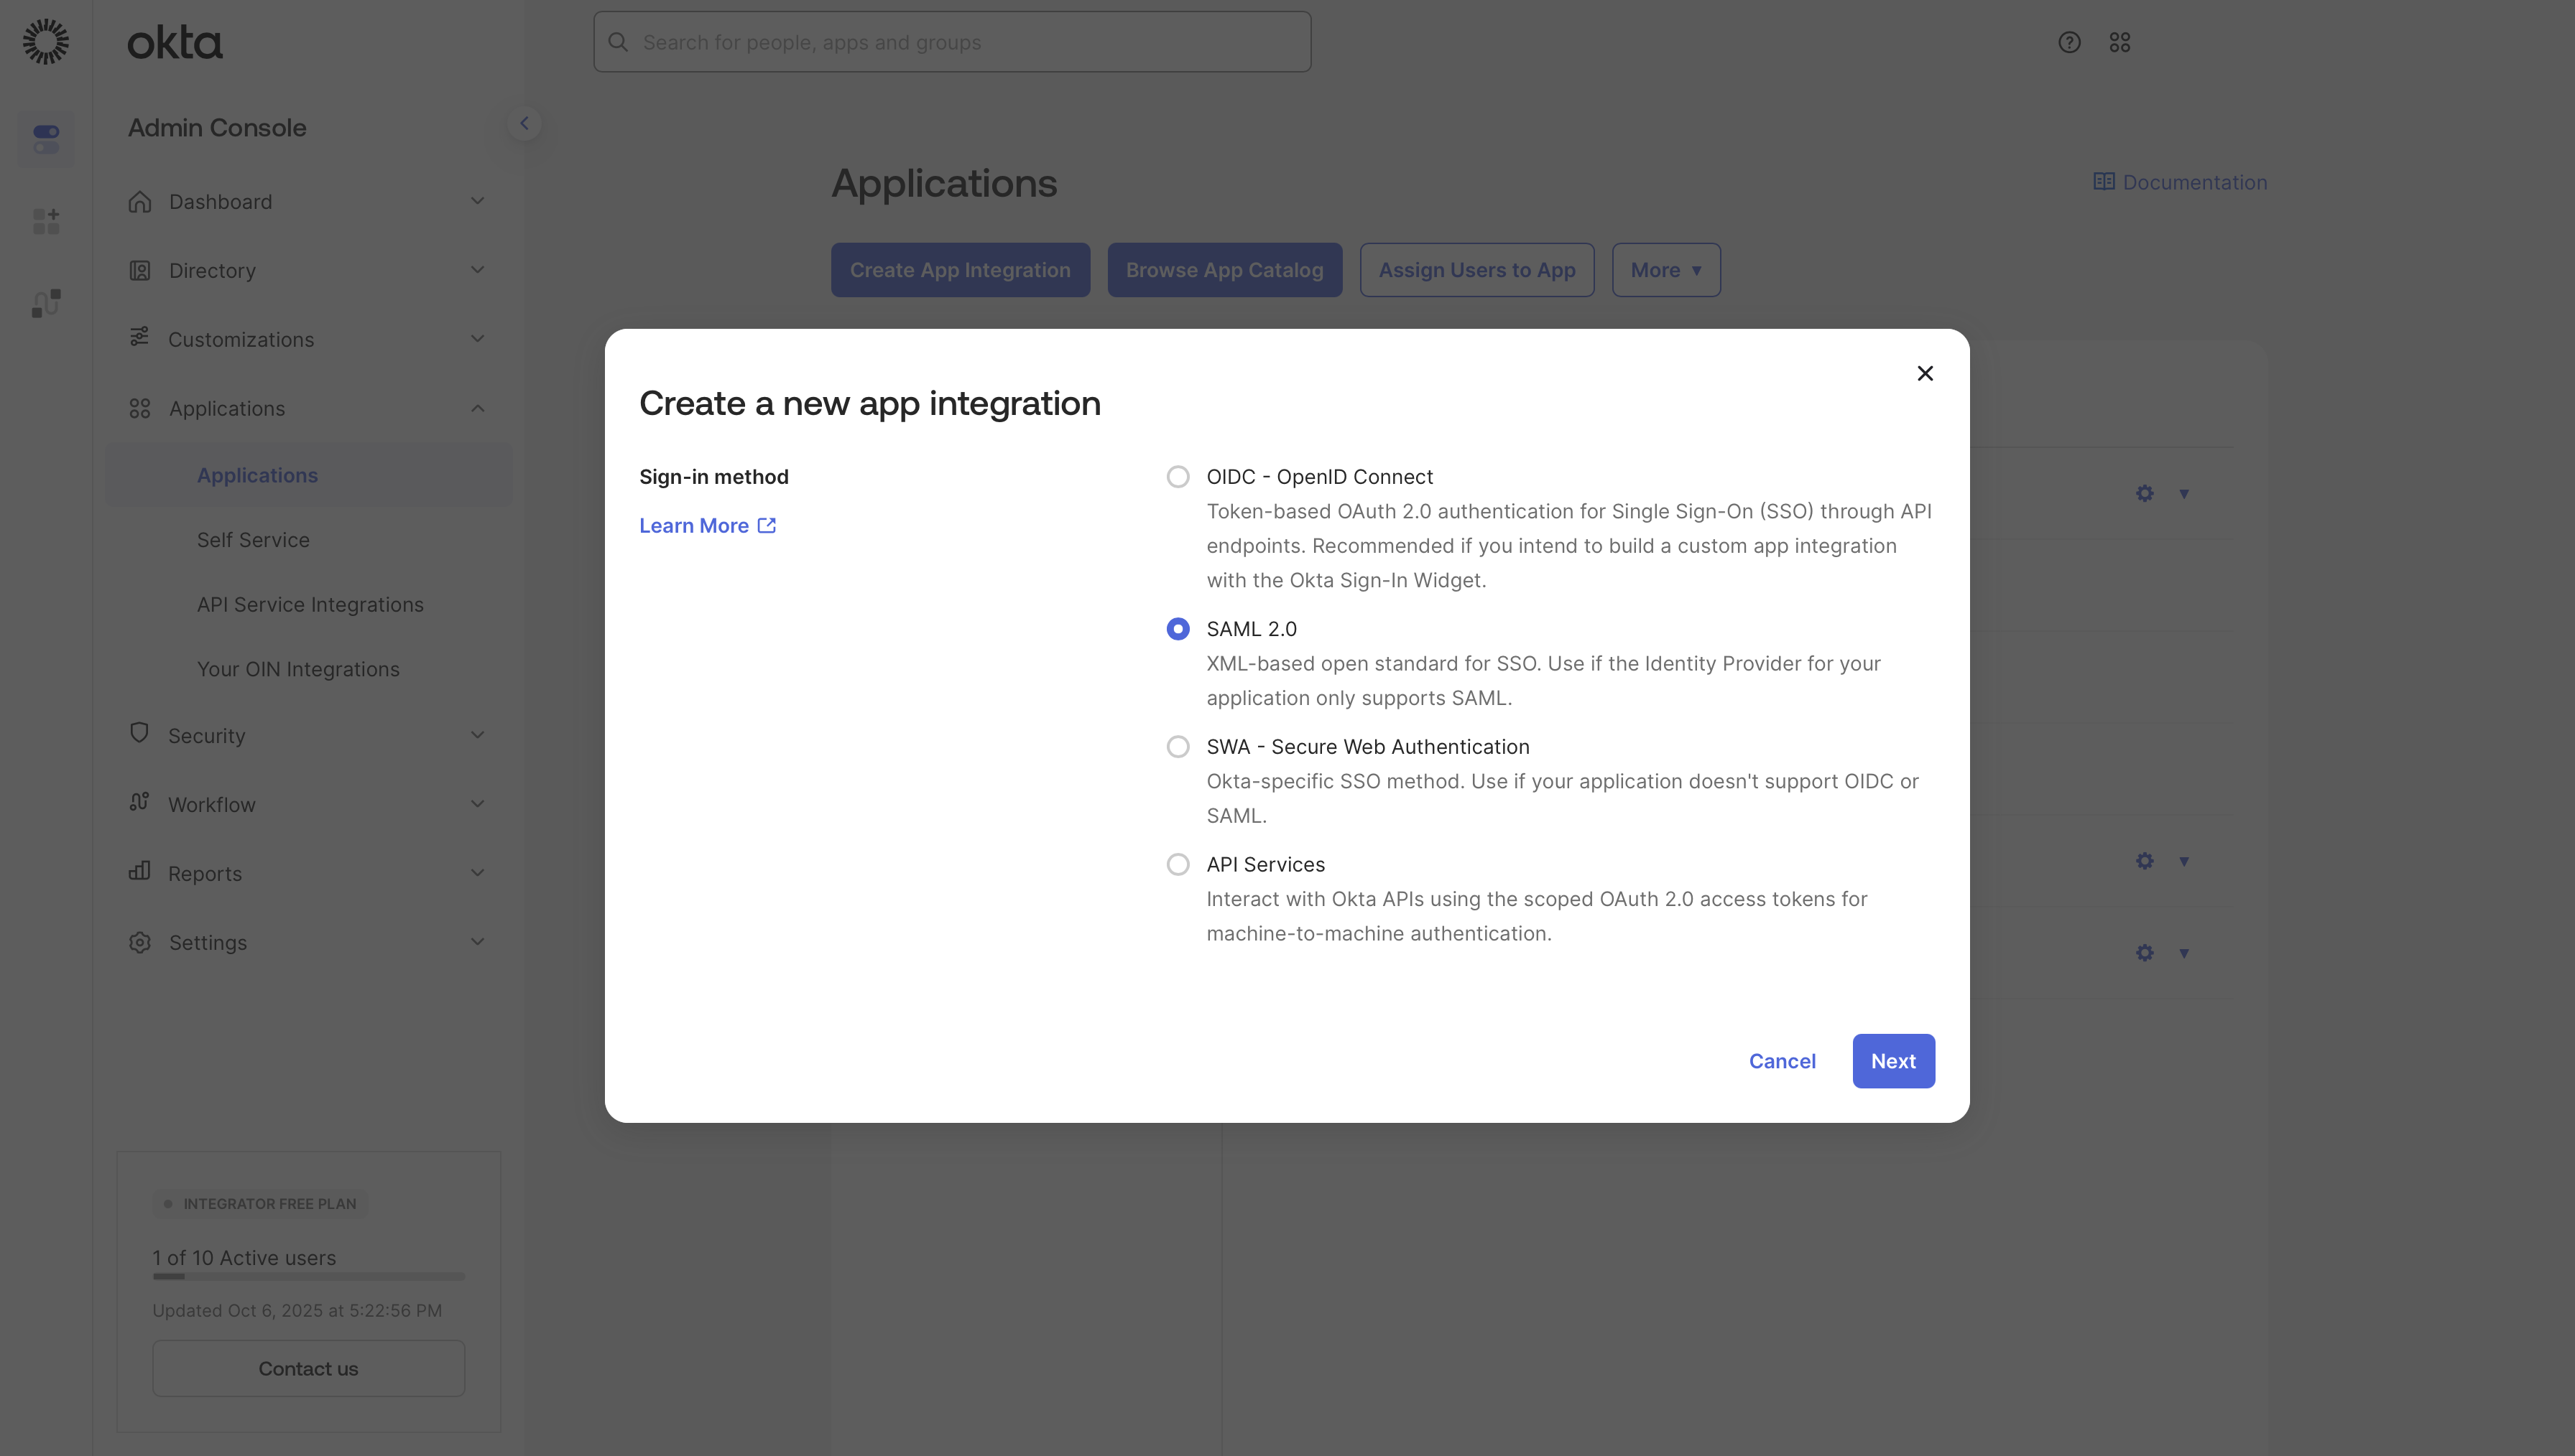2575x1456 pixels.
Task: Click the search for people field
Action: pyautogui.click(x=951, y=42)
